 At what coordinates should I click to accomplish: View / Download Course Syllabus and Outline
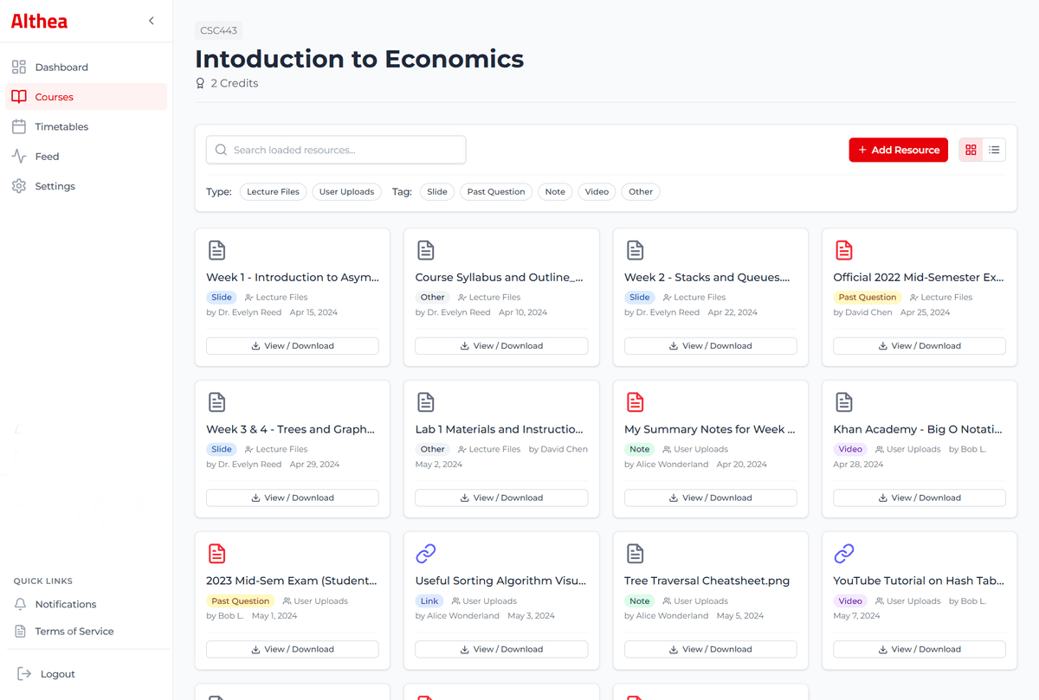[501, 346]
